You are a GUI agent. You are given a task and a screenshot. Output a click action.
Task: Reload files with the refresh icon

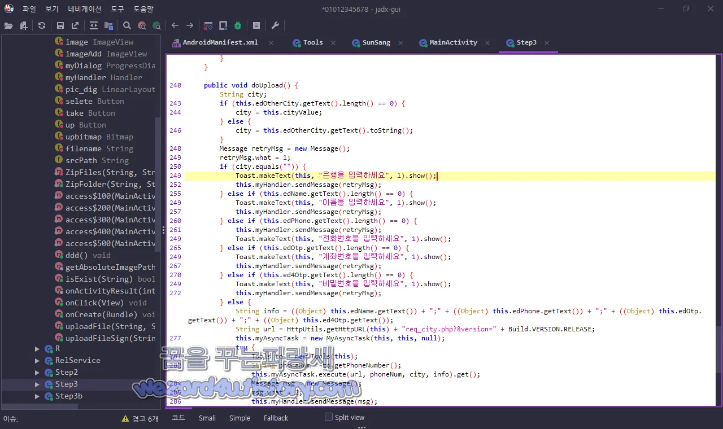42,25
